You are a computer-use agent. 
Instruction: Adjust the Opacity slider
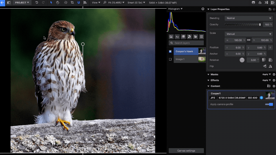point(243,25)
